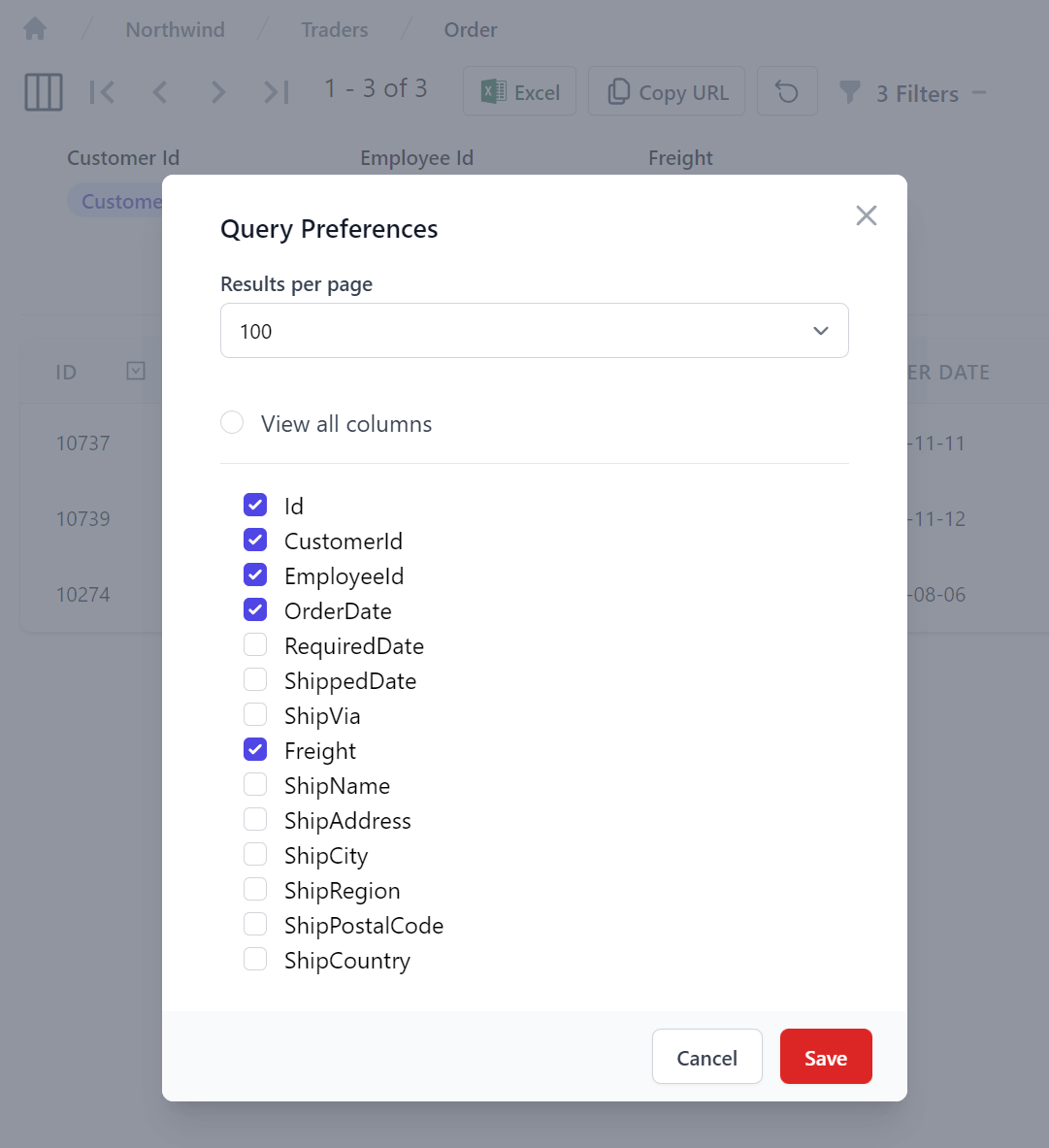Check the ShipCountry column checkbox
The height and width of the screenshot is (1148, 1049).
click(x=255, y=959)
